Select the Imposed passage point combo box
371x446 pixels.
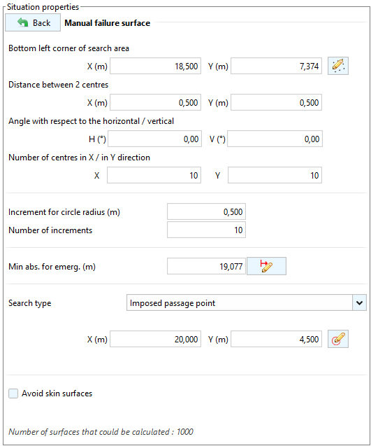247,302
